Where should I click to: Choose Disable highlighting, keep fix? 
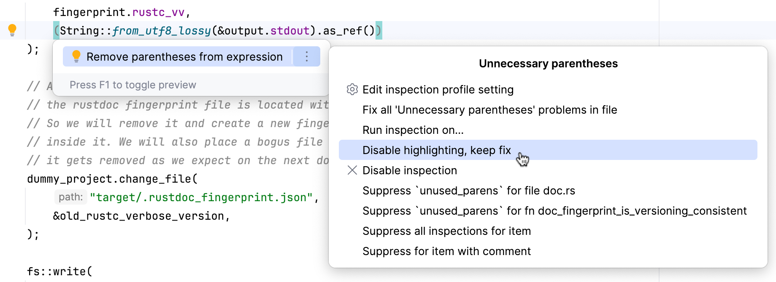pyautogui.click(x=436, y=150)
